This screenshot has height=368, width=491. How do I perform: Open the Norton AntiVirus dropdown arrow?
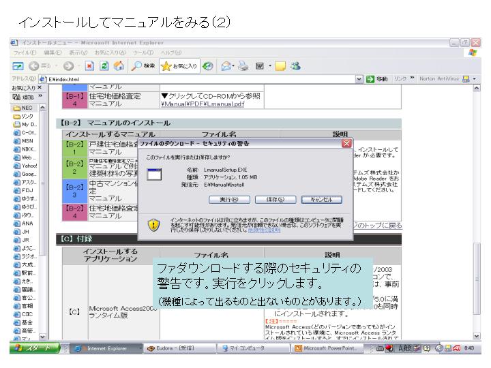(475, 79)
